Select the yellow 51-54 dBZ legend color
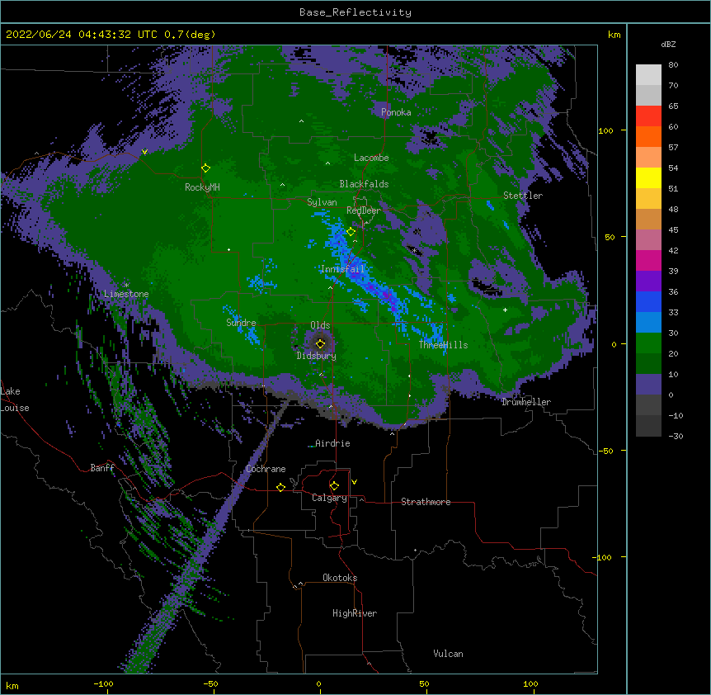Viewport: 711px width, 695px height. coord(648,177)
